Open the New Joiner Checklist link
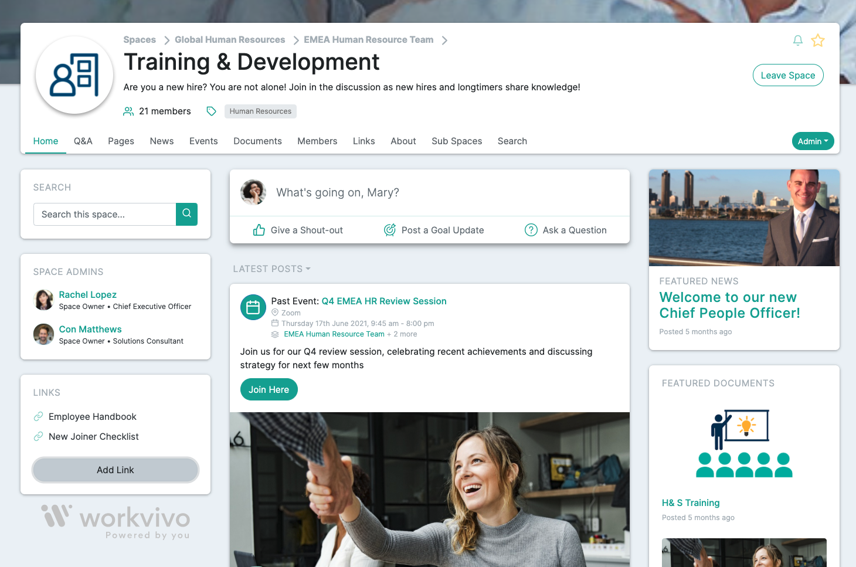This screenshot has width=856, height=567. click(x=94, y=436)
